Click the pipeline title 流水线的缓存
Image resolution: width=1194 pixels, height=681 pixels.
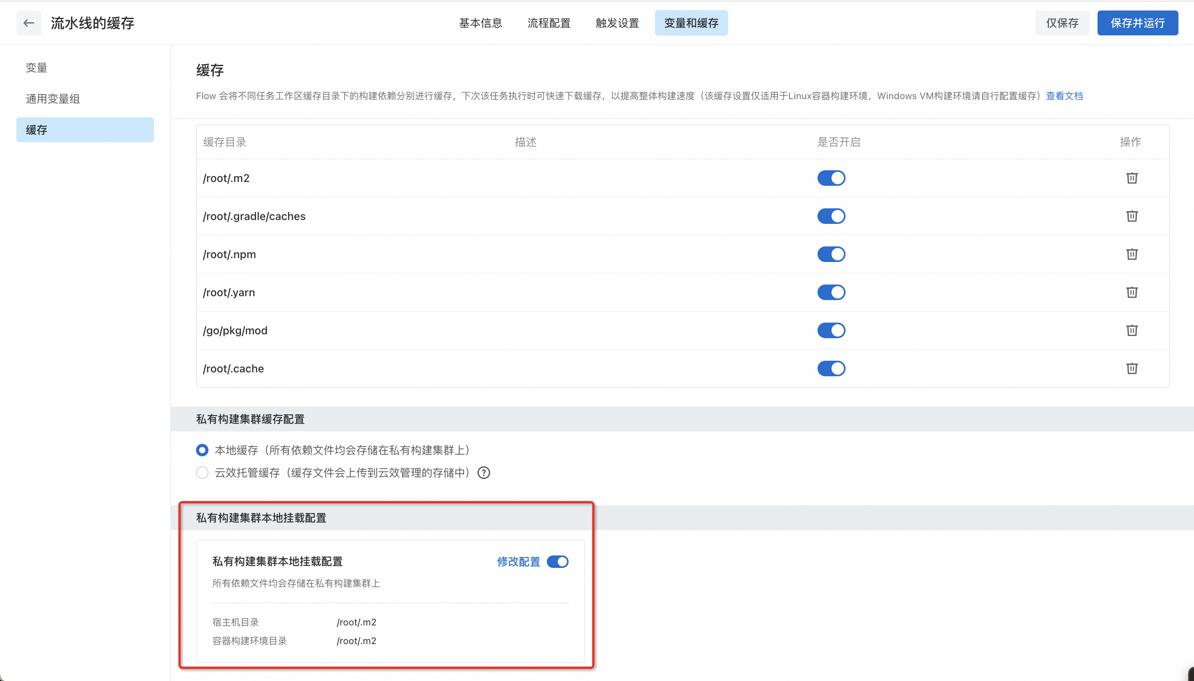[92, 23]
